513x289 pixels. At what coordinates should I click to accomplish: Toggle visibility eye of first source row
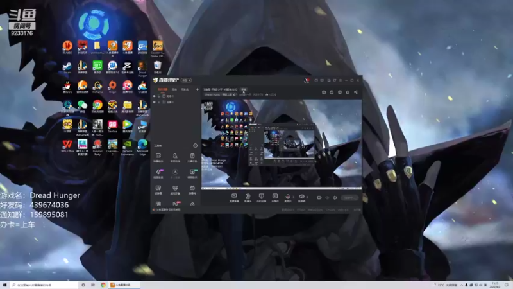point(154,96)
